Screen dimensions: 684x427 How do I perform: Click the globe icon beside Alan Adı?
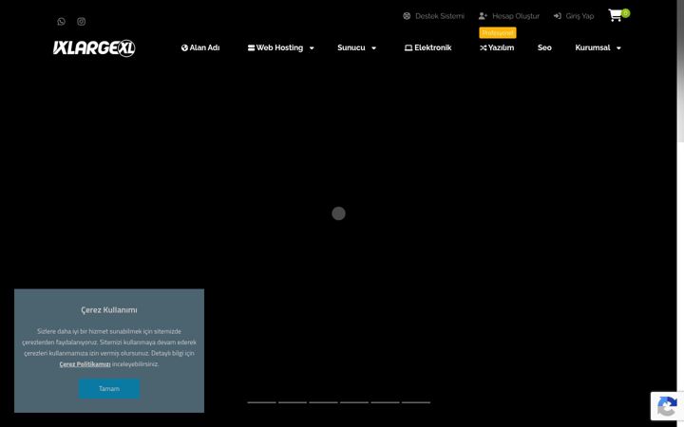click(x=184, y=48)
